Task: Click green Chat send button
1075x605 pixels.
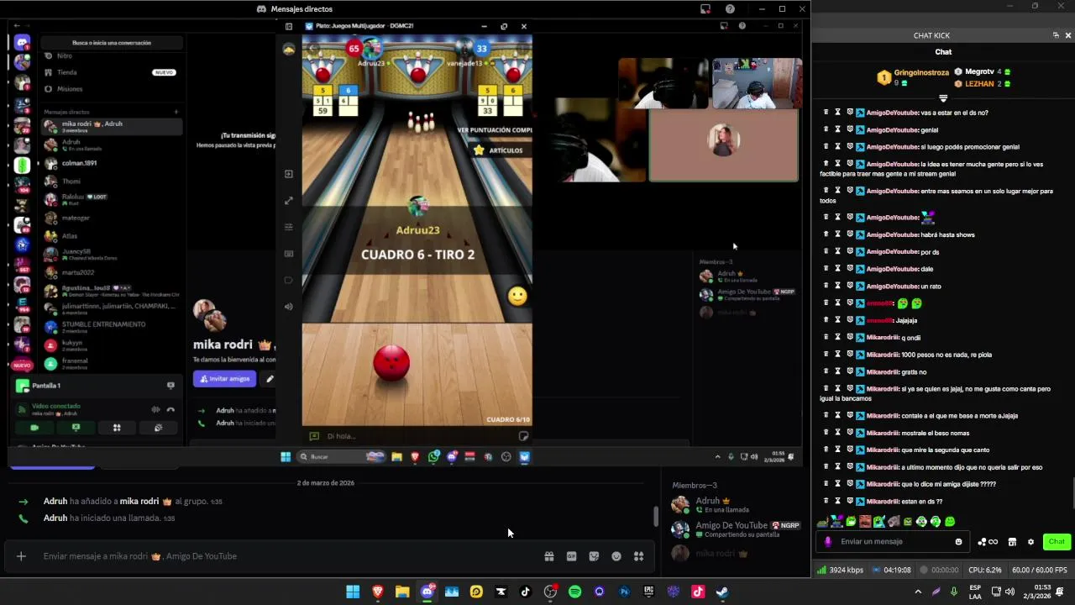Action: [1056, 542]
